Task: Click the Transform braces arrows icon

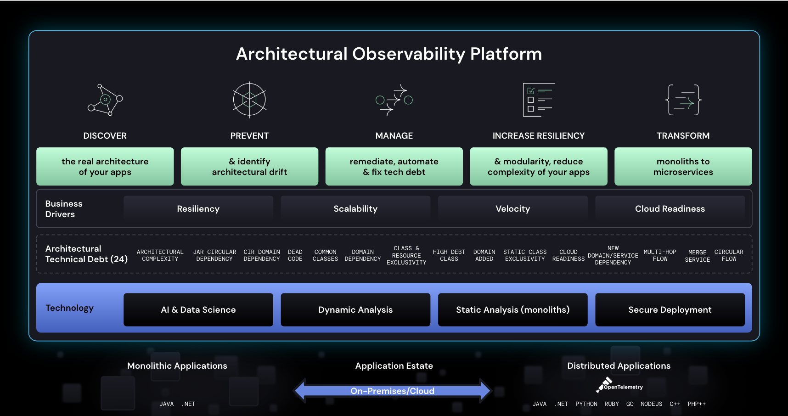Action: point(683,100)
